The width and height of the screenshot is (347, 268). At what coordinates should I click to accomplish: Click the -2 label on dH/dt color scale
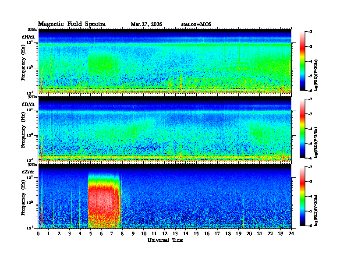[x=310, y=32]
